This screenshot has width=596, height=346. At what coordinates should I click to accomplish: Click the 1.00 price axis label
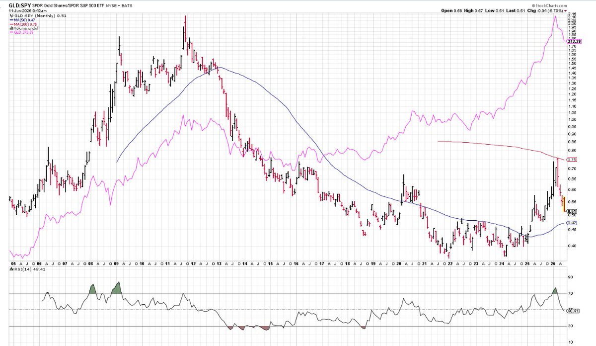(x=571, y=119)
